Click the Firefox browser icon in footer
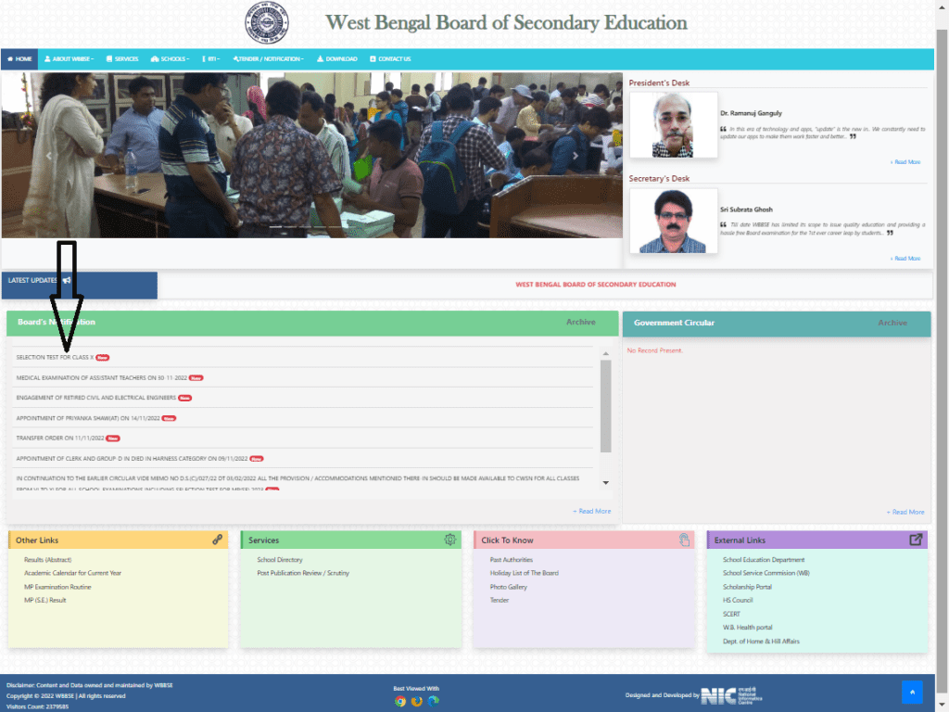Image resolution: width=949 pixels, height=712 pixels. pyautogui.click(x=416, y=701)
